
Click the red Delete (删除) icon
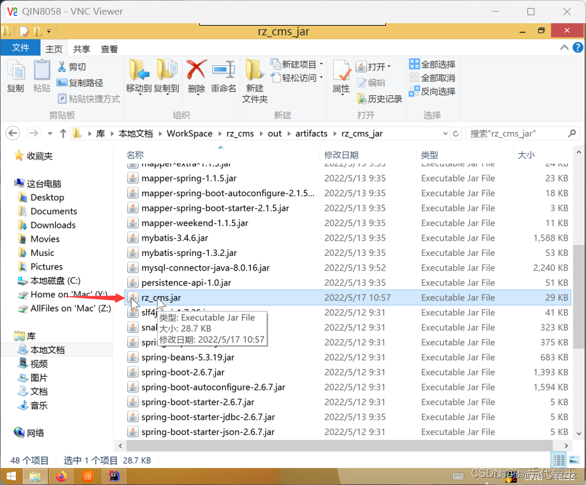(x=196, y=76)
